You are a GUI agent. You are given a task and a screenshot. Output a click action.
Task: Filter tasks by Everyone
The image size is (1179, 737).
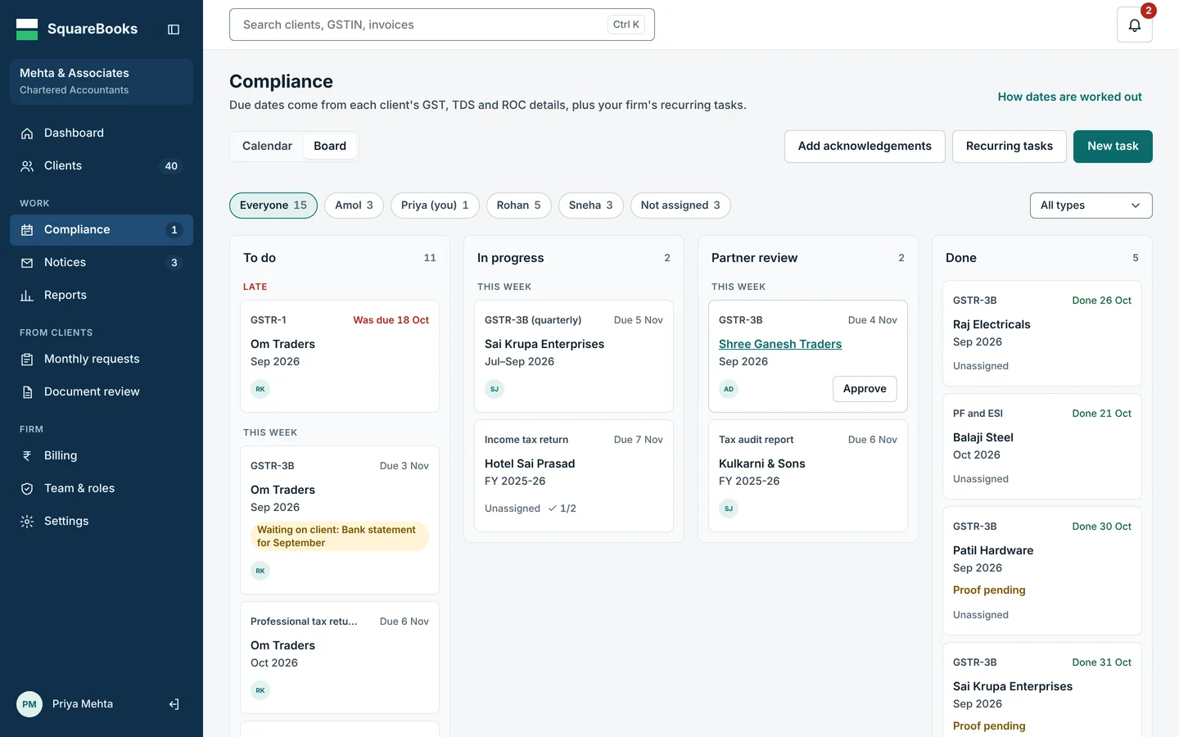click(273, 206)
